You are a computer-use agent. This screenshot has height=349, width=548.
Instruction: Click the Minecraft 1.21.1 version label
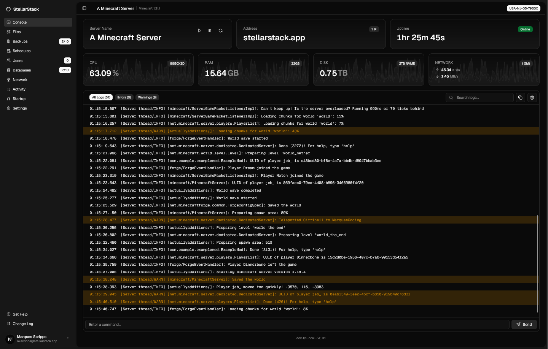click(x=149, y=8)
